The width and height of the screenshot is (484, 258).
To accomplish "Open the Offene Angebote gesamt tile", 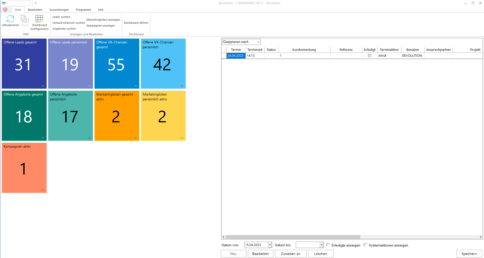I will (x=24, y=116).
